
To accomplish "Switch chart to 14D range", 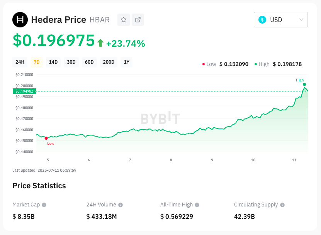I will pos(53,62).
